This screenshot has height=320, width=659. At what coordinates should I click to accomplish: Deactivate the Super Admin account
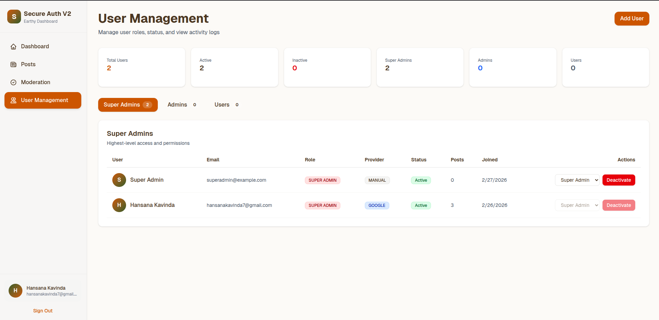pyautogui.click(x=618, y=180)
